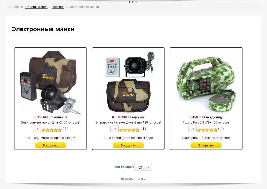
Task: Open Foxpro Fury 2 II USA 400 голосов link
Action: 206,122
